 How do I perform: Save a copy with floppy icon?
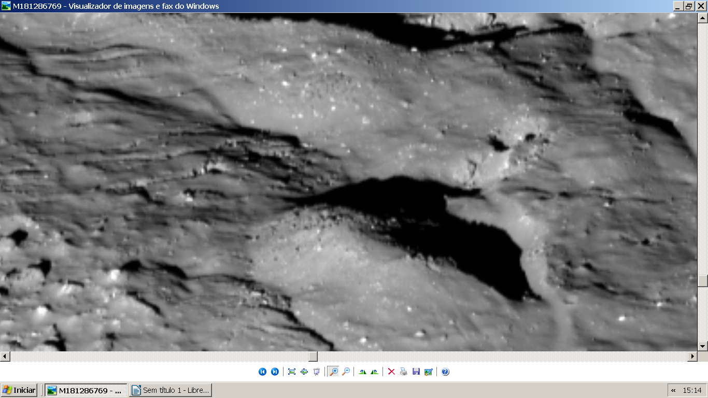416,372
